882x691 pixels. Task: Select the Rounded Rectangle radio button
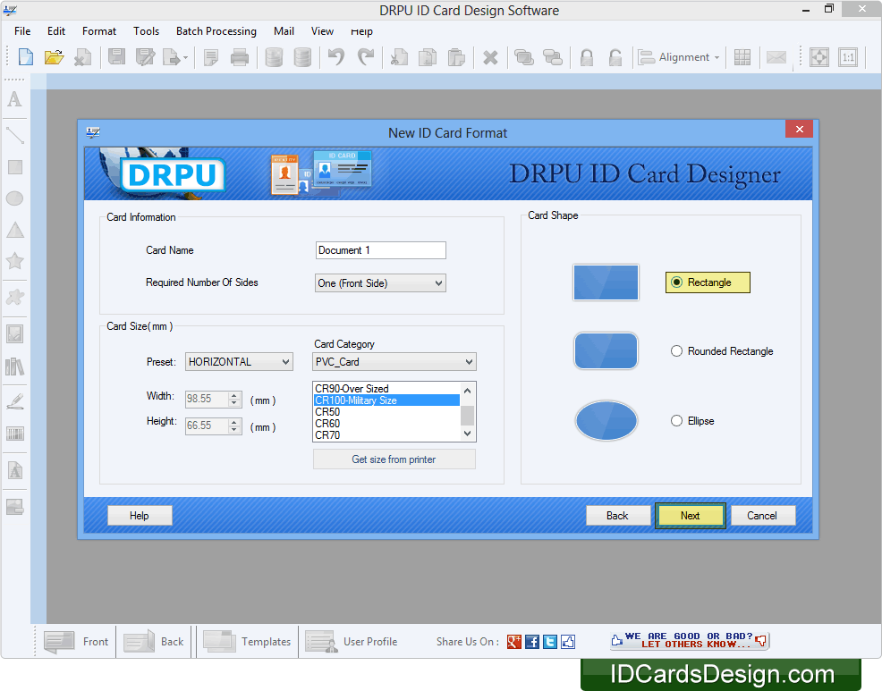pos(676,350)
